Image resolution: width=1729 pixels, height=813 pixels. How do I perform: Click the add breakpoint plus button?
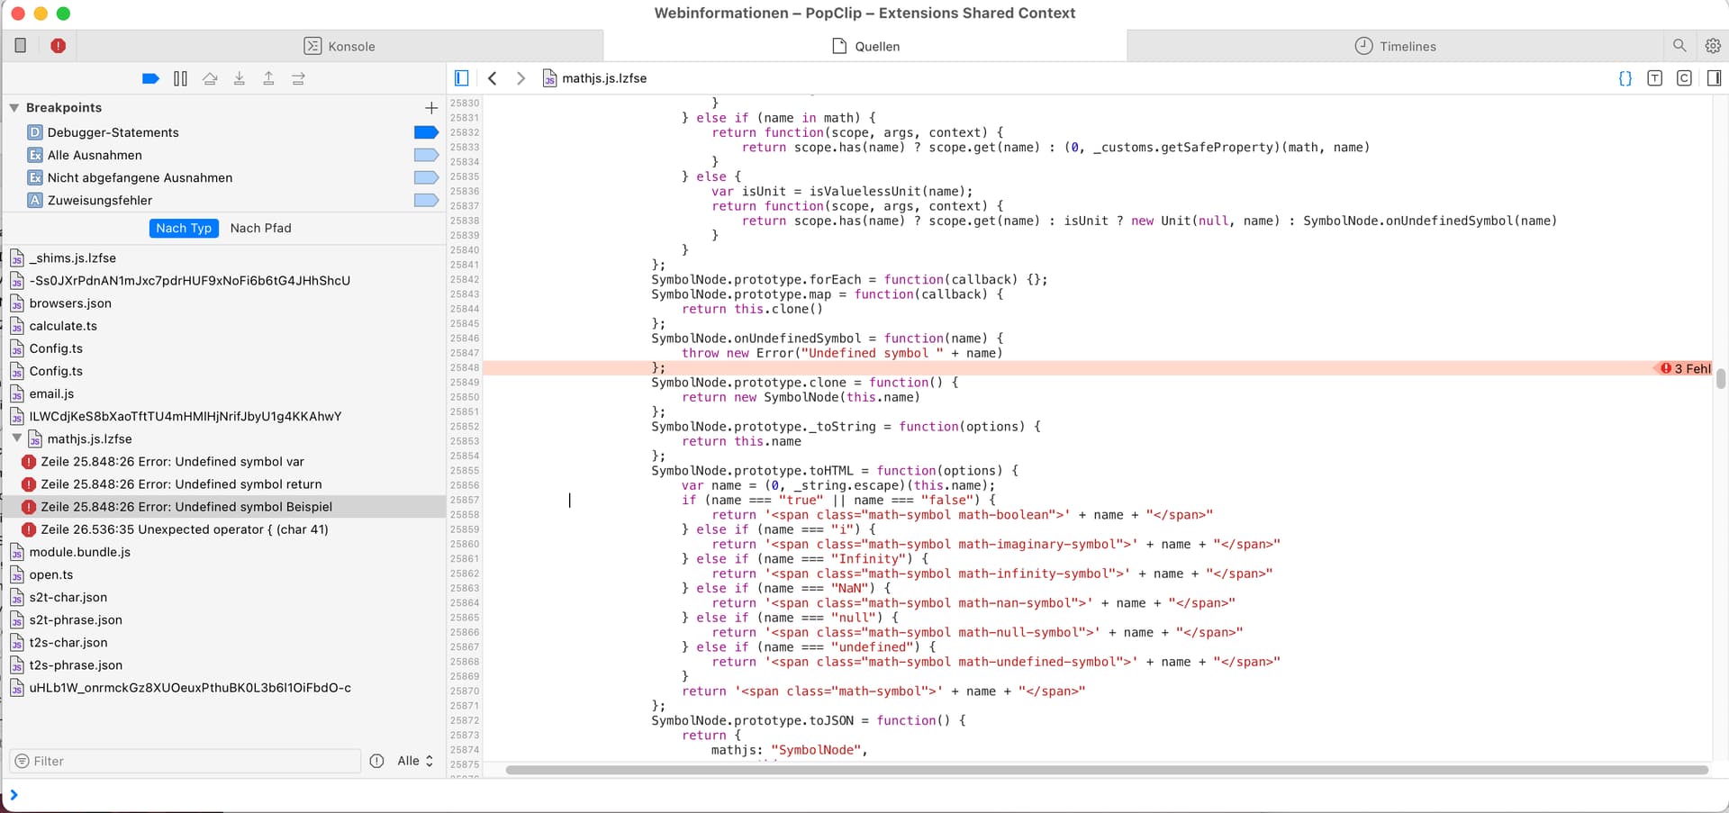point(431,108)
